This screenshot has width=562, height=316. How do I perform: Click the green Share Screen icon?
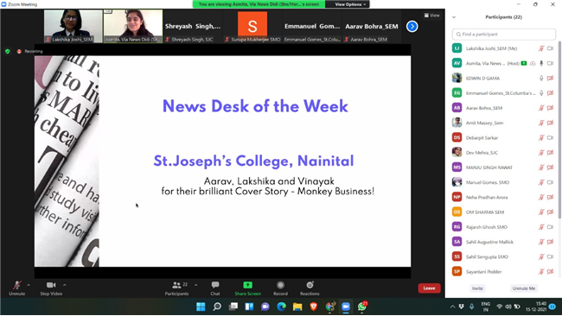click(247, 285)
